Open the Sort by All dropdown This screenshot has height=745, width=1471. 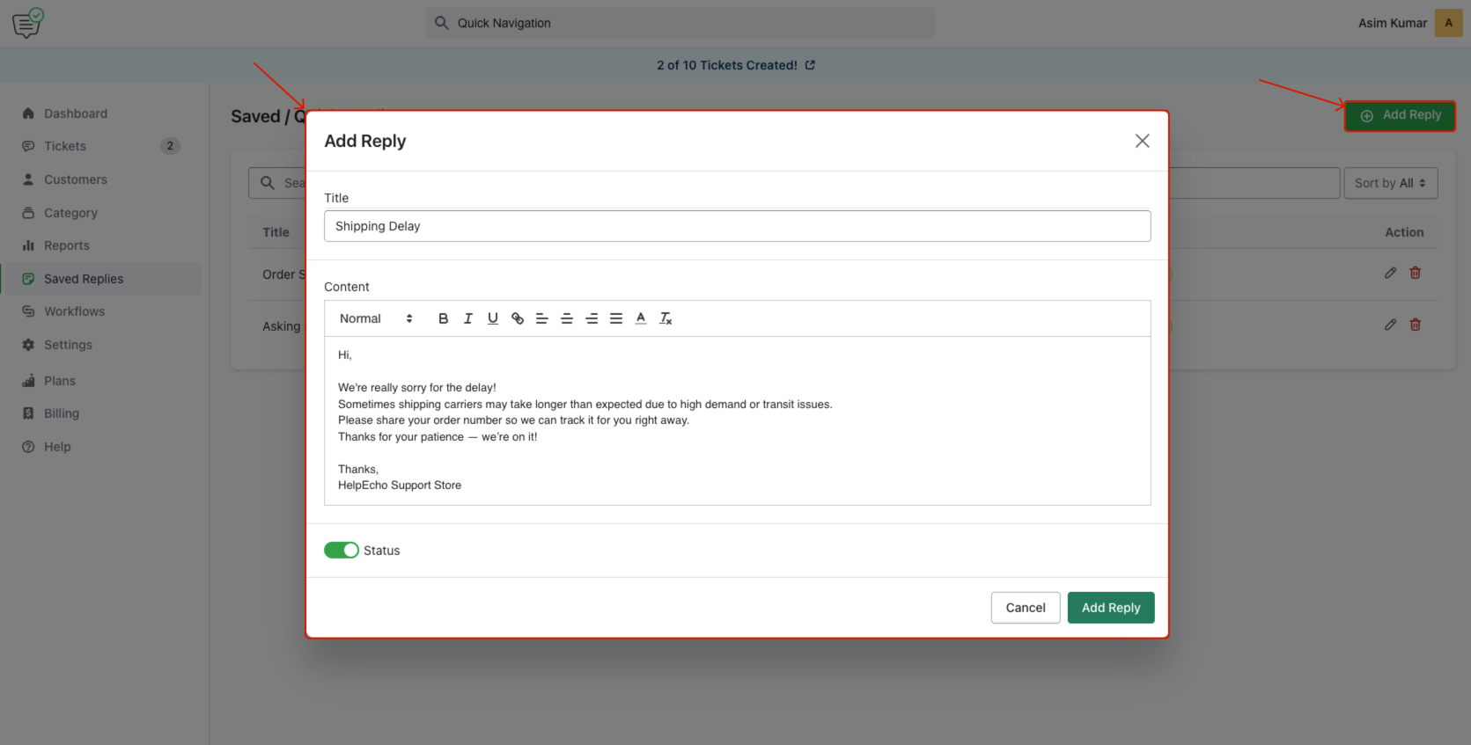click(1390, 183)
